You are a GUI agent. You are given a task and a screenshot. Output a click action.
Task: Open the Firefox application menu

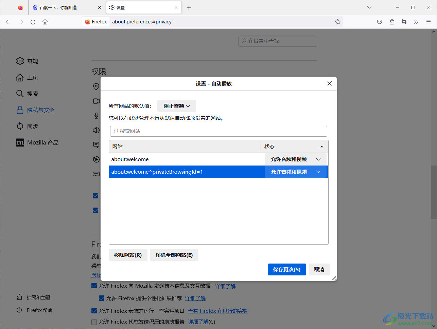429,22
